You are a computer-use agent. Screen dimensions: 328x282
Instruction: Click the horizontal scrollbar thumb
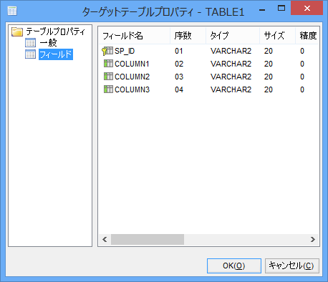pos(148,239)
